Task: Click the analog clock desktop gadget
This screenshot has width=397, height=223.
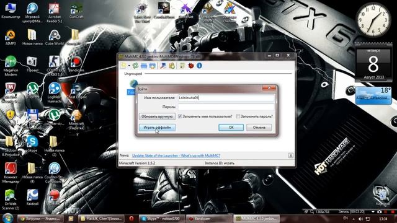Action: coord(373,19)
